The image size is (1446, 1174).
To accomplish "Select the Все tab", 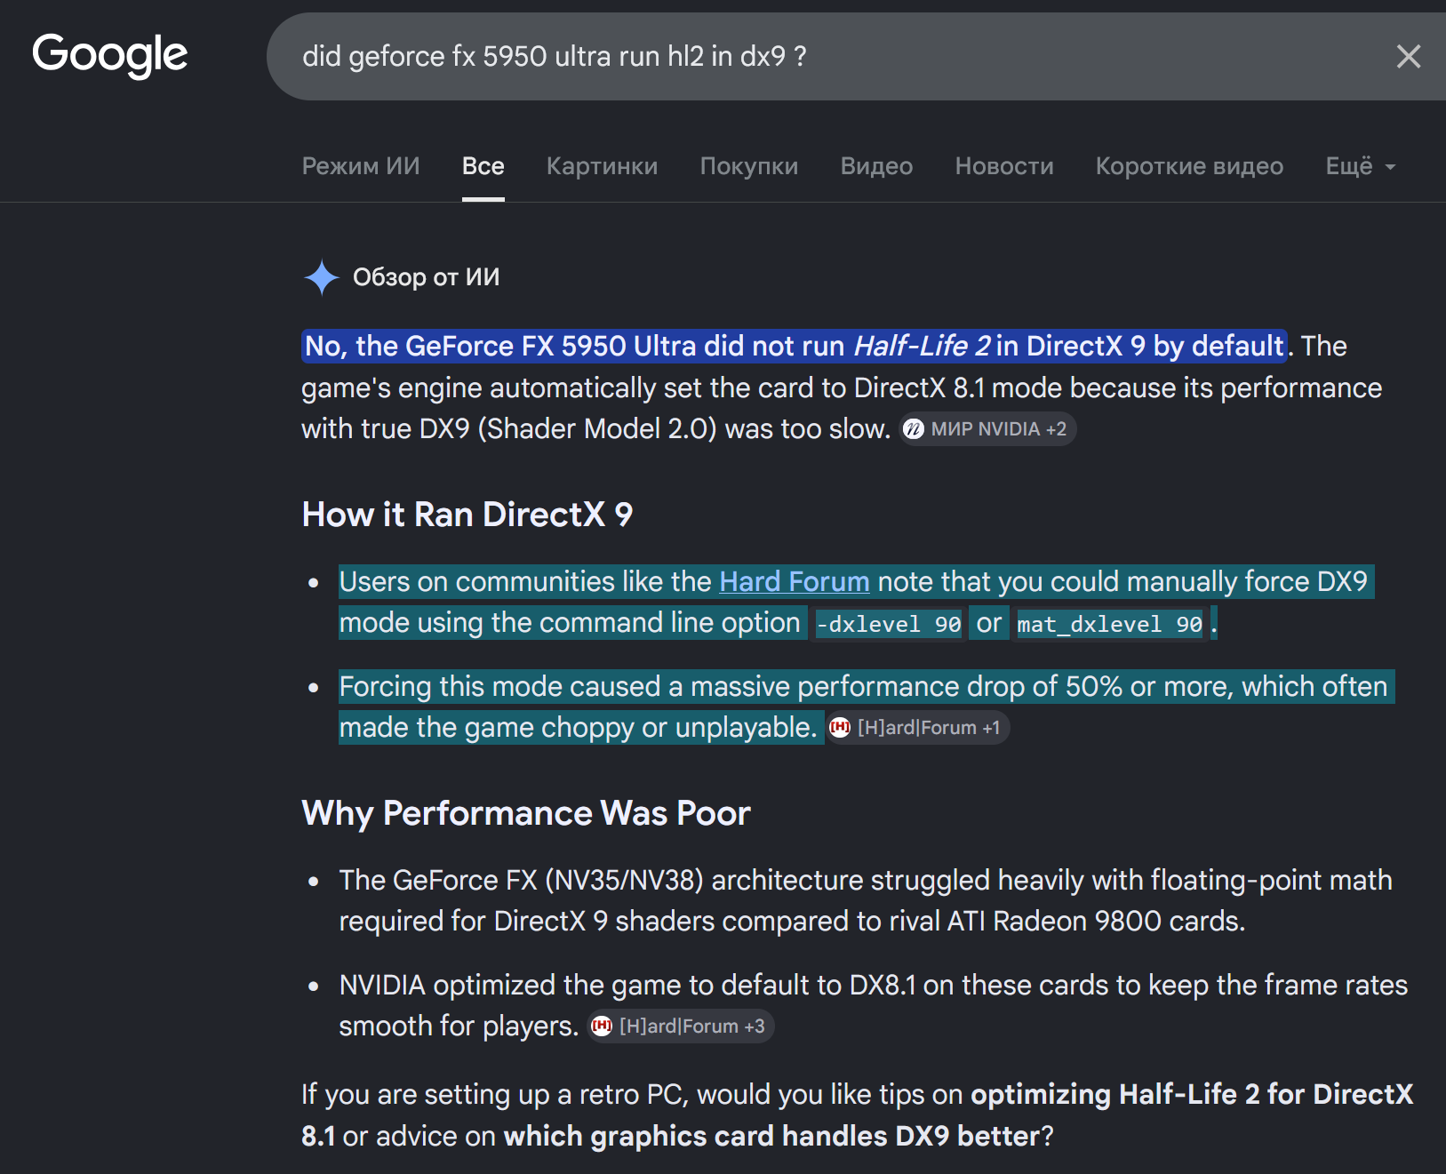I will (x=483, y=166).
